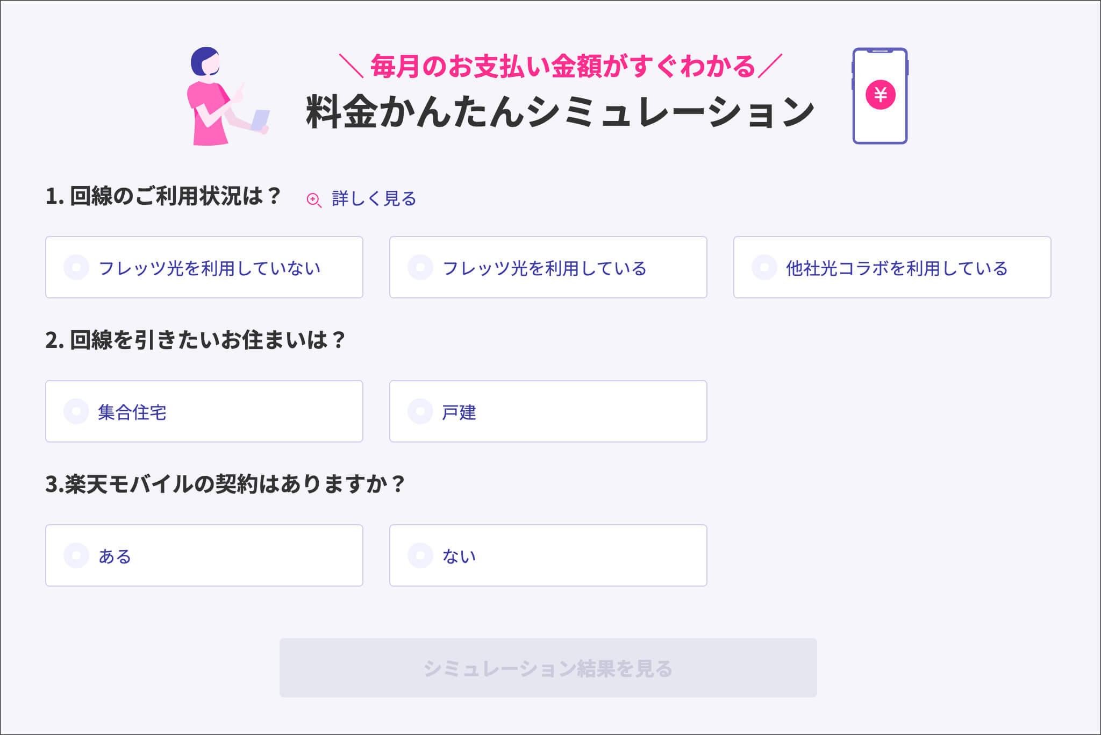Viewport: 1101px width, 735px height.
Task: Choose the 戸建 option card
Action: pyautogui.click(x=548, y=411)
